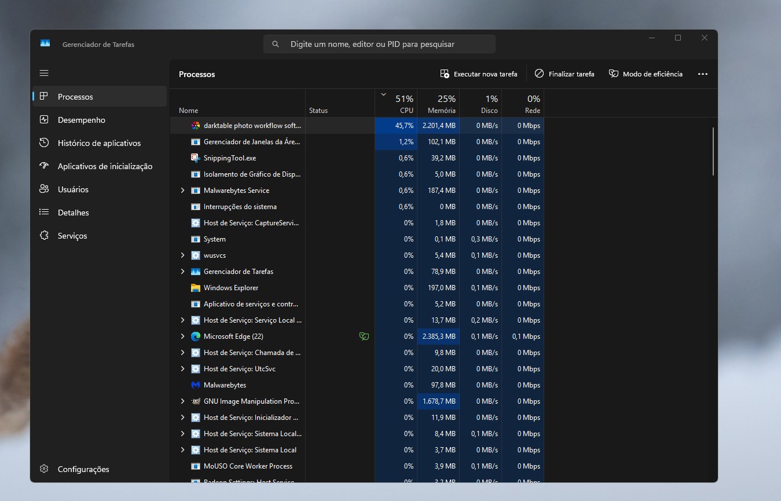Click the three-dot more options icon
This screenshot has width=781, height=501.
[x=703, y=74]
